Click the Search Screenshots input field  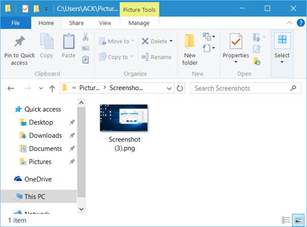[246, 88]
